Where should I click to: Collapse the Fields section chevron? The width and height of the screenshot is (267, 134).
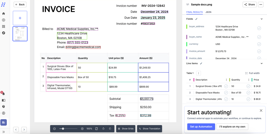(262, 19)
